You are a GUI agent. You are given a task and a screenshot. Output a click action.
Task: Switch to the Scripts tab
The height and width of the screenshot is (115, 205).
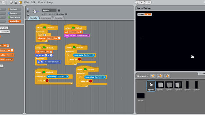(x=34, y=18)
